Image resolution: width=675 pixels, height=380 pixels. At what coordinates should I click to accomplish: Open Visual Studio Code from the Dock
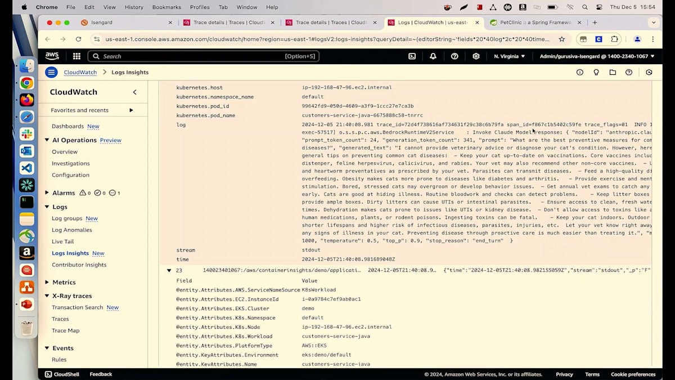pyautogui.click(x=26, y=168)
